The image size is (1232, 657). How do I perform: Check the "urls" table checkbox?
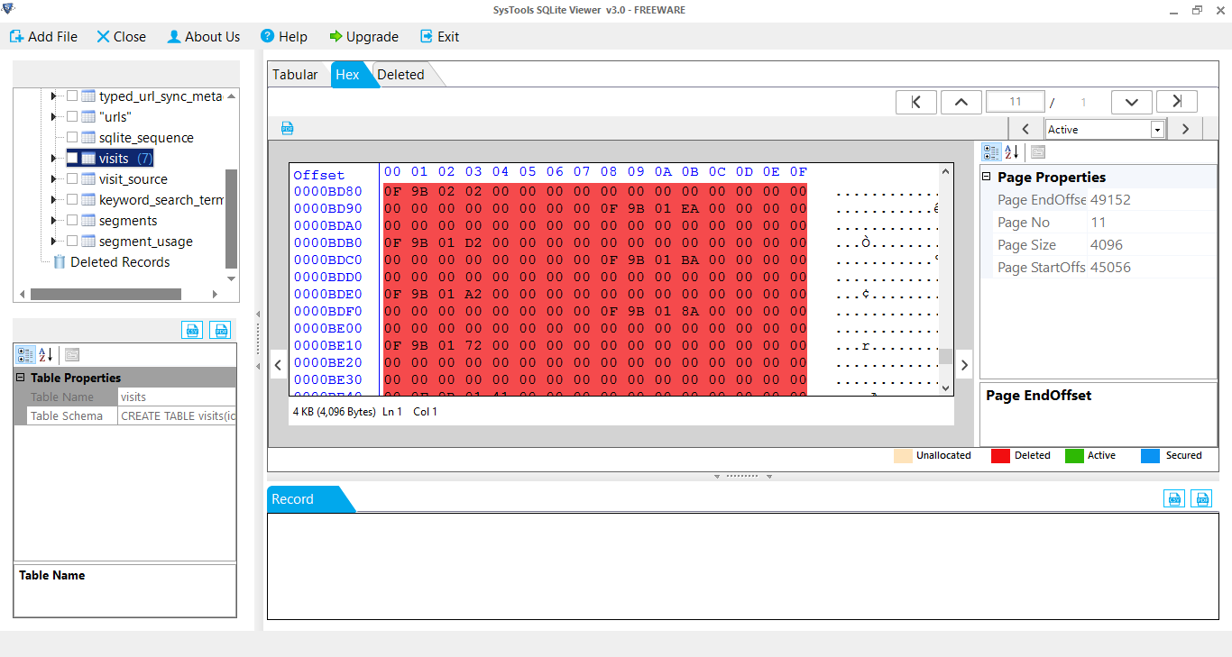[x=72, y=117]
